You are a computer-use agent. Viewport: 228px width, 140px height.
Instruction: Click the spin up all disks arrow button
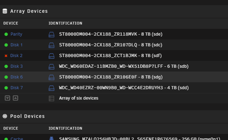coord(16,98)
